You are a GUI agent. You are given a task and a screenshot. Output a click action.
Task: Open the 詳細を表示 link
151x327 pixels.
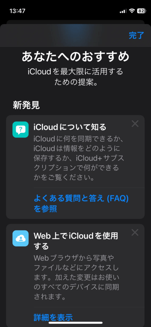(53, 317)
